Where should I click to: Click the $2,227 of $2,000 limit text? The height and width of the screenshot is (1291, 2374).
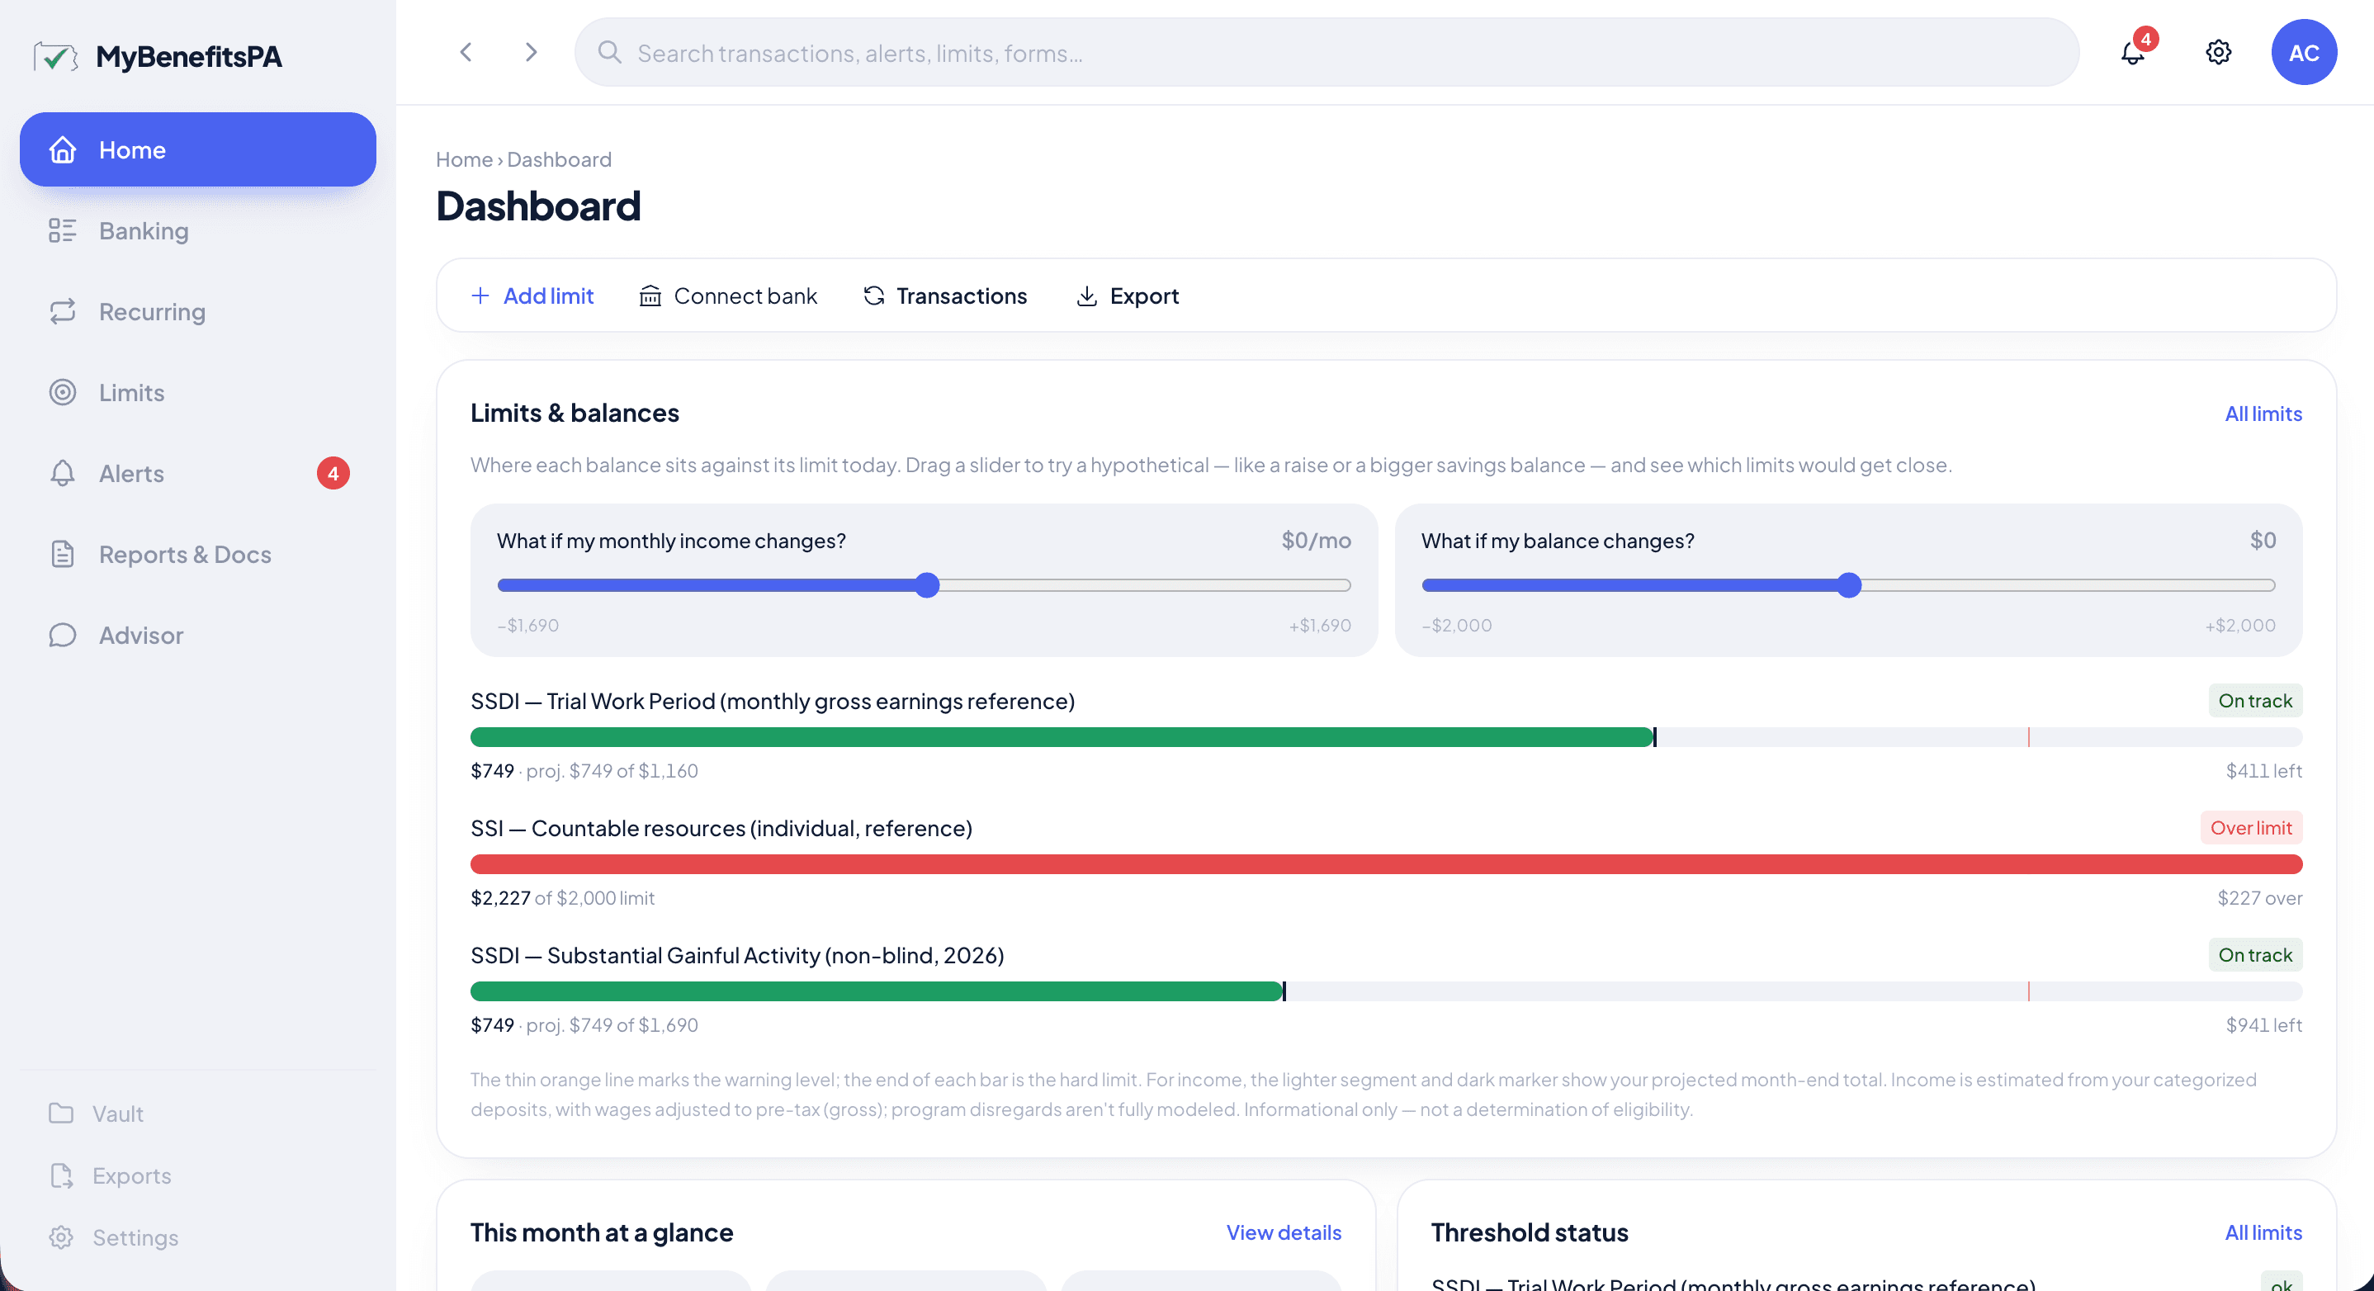point(562,897)
